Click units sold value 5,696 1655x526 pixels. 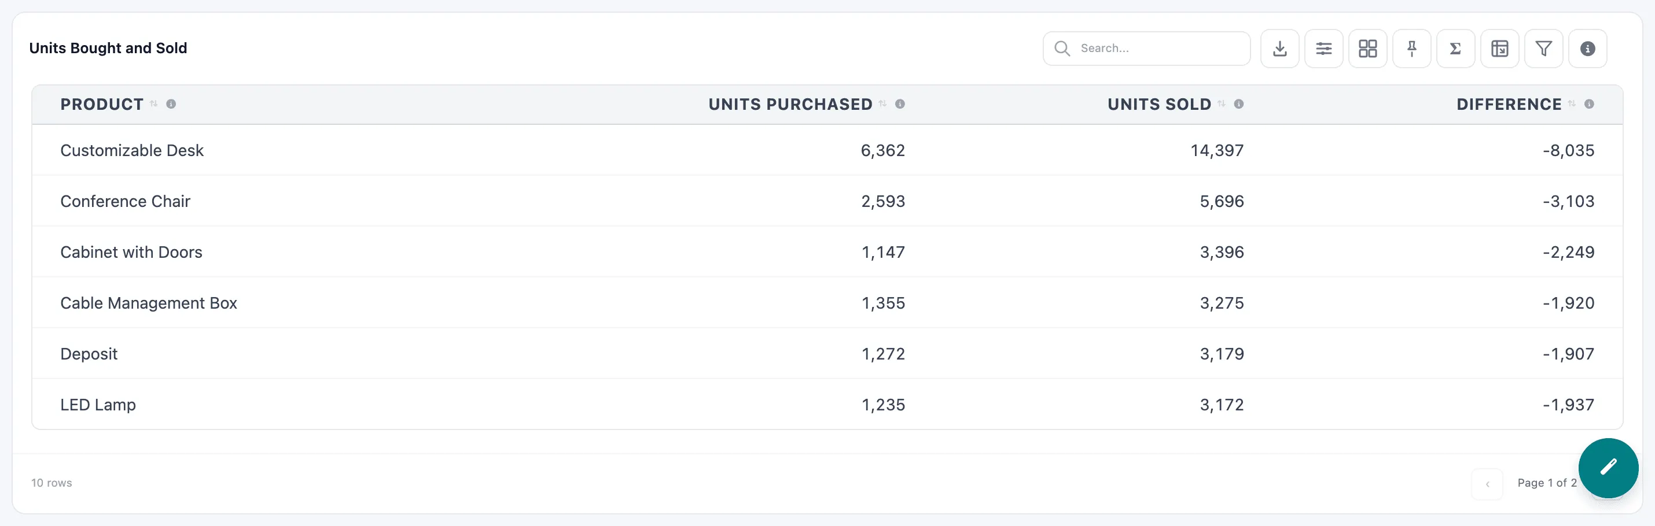click(1222, 201)
